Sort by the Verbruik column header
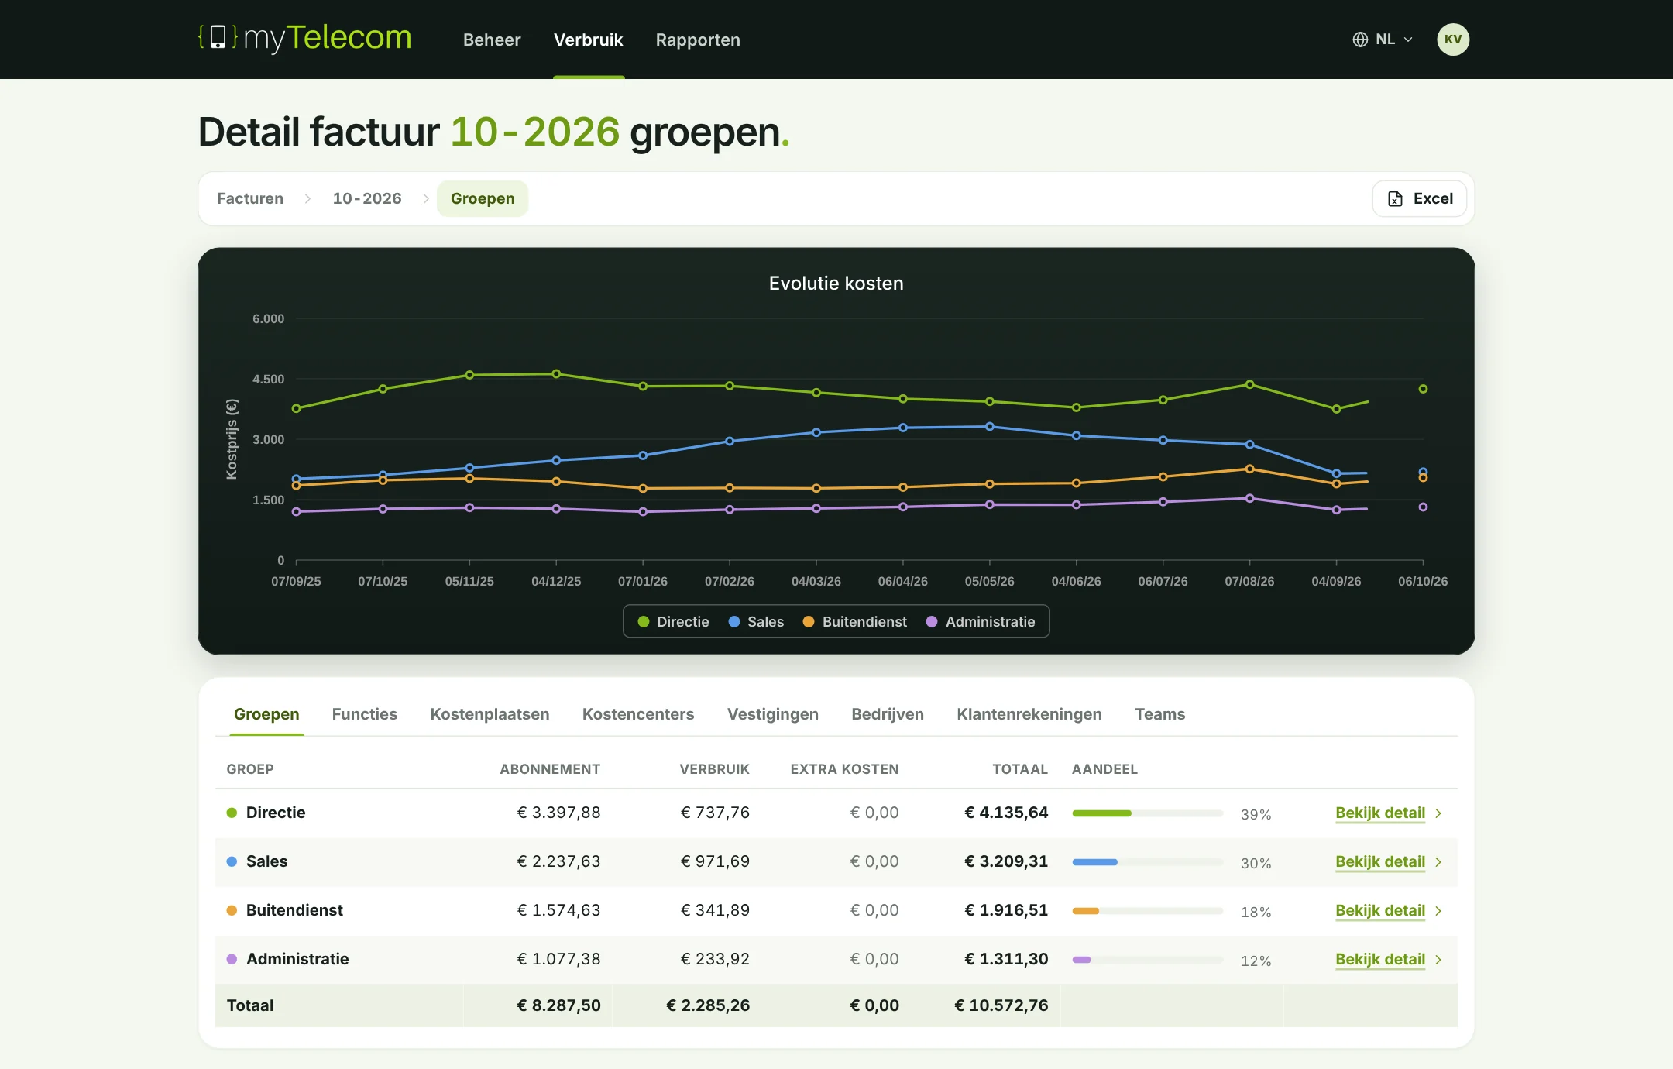The height and width of the screenshot is (1069, 1673). click(714, 769)
